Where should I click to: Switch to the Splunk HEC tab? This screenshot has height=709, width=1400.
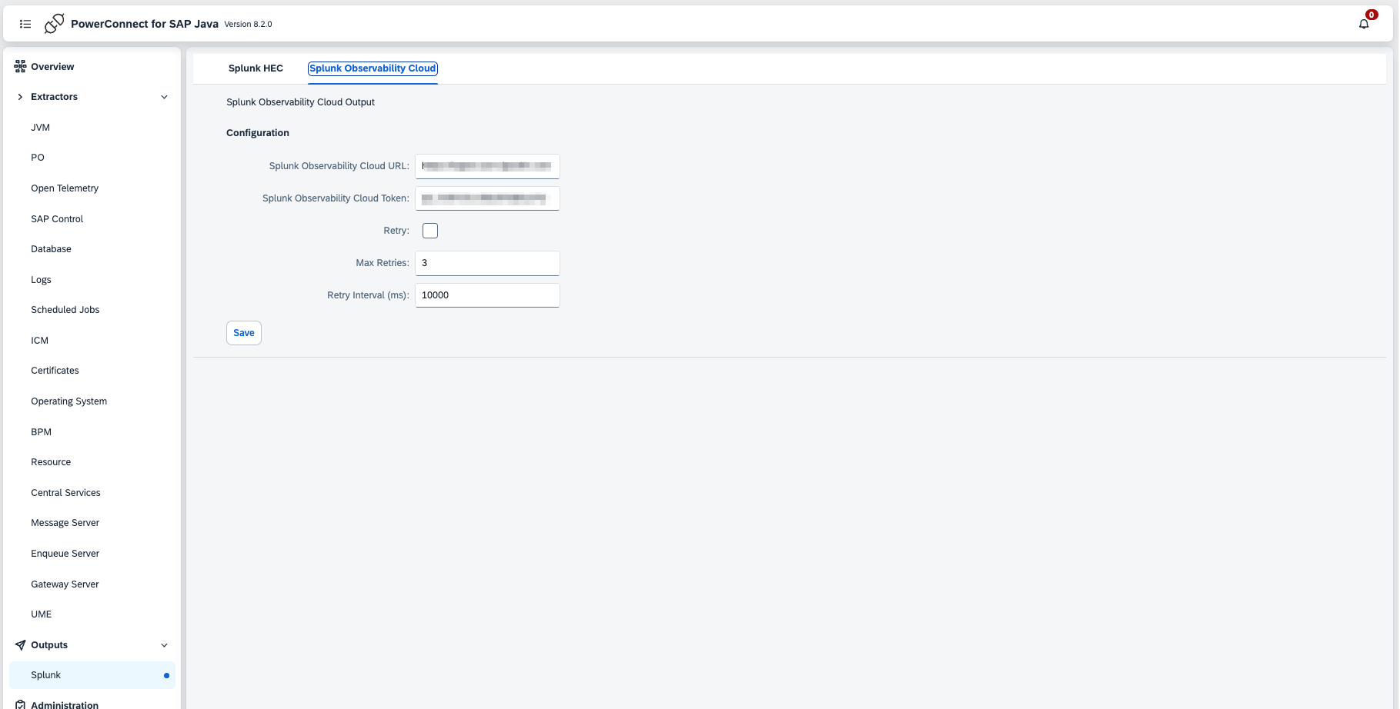[256, 68]
